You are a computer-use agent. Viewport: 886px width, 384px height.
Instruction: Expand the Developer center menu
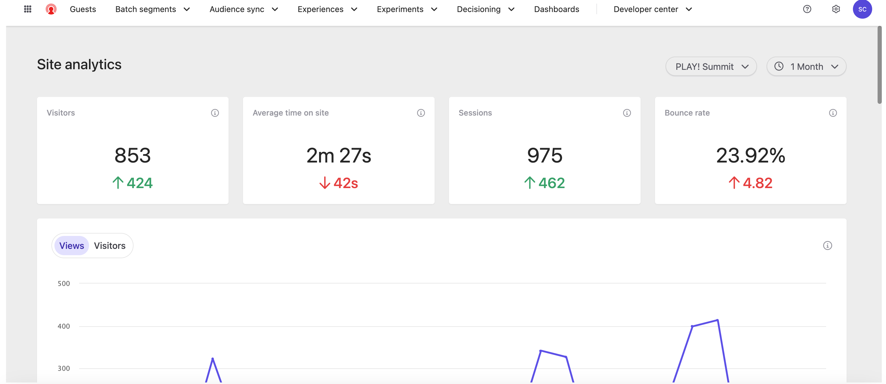[652, 9]
